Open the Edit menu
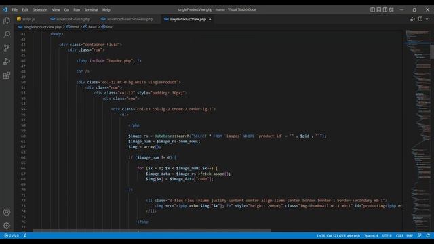 pos(25,9)
